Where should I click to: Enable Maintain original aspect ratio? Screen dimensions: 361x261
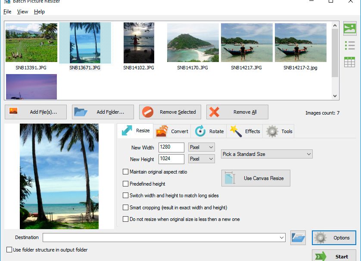click(x=125, y=172)
